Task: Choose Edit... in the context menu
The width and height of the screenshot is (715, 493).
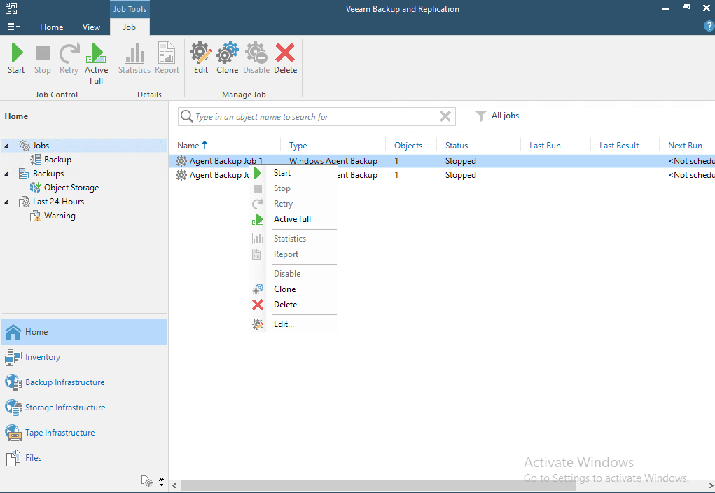Action: pos(293,324)
